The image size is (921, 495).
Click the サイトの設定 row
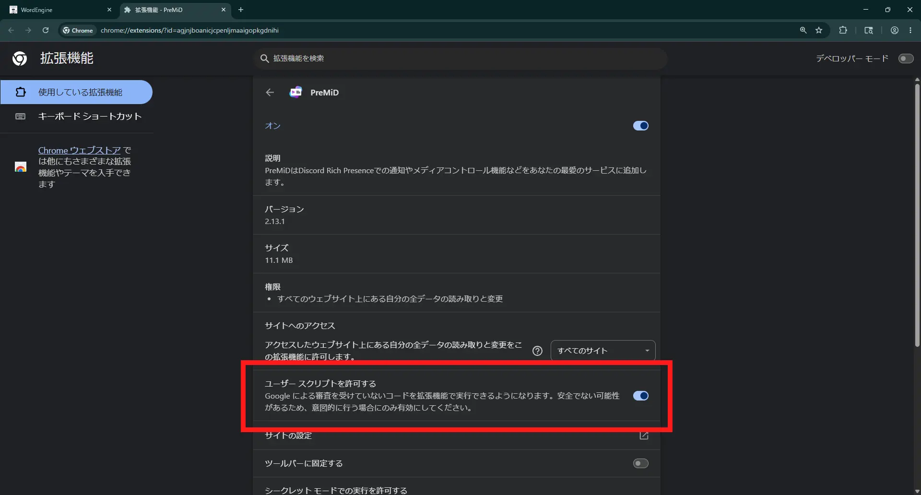tap(457, 436)
